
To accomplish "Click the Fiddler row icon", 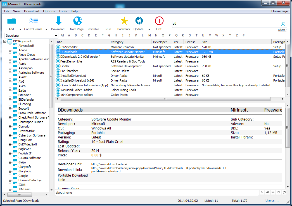I will (x=58, y=66).
